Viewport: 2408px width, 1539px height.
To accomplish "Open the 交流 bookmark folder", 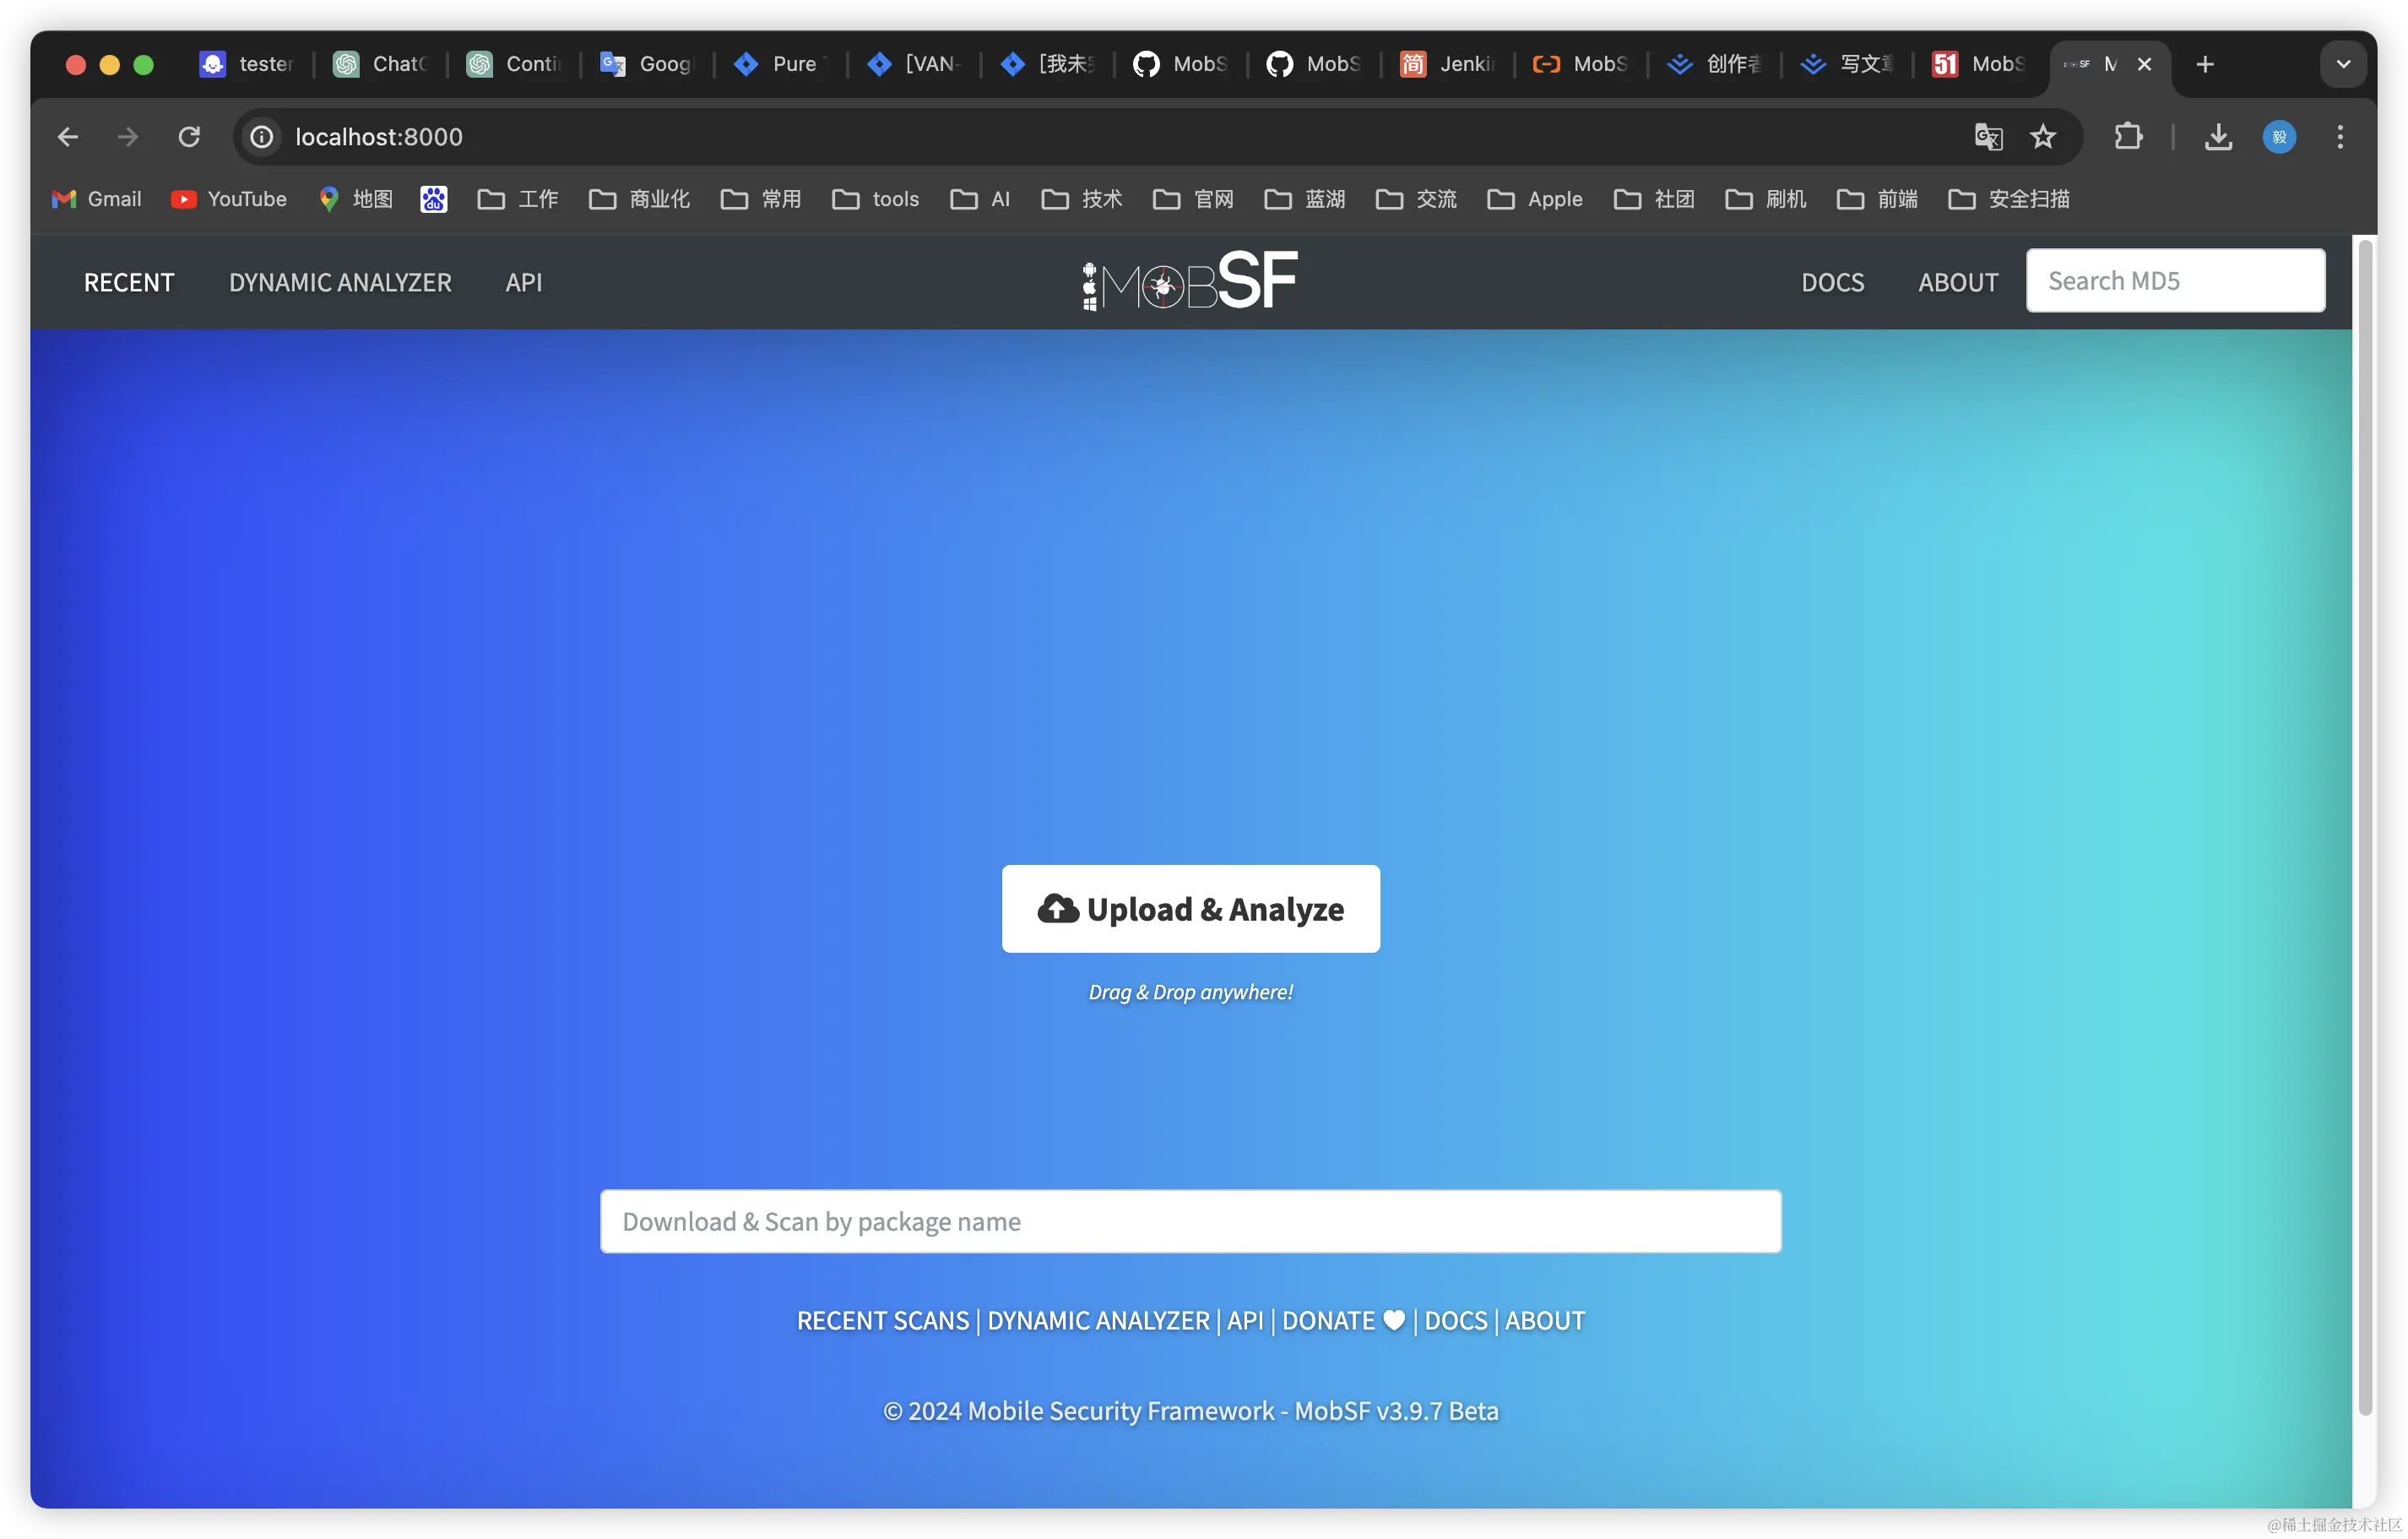I will click(1416, 199).
